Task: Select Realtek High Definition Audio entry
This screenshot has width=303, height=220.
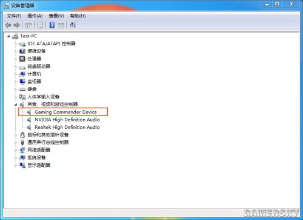Action: [x=67, y=127]
